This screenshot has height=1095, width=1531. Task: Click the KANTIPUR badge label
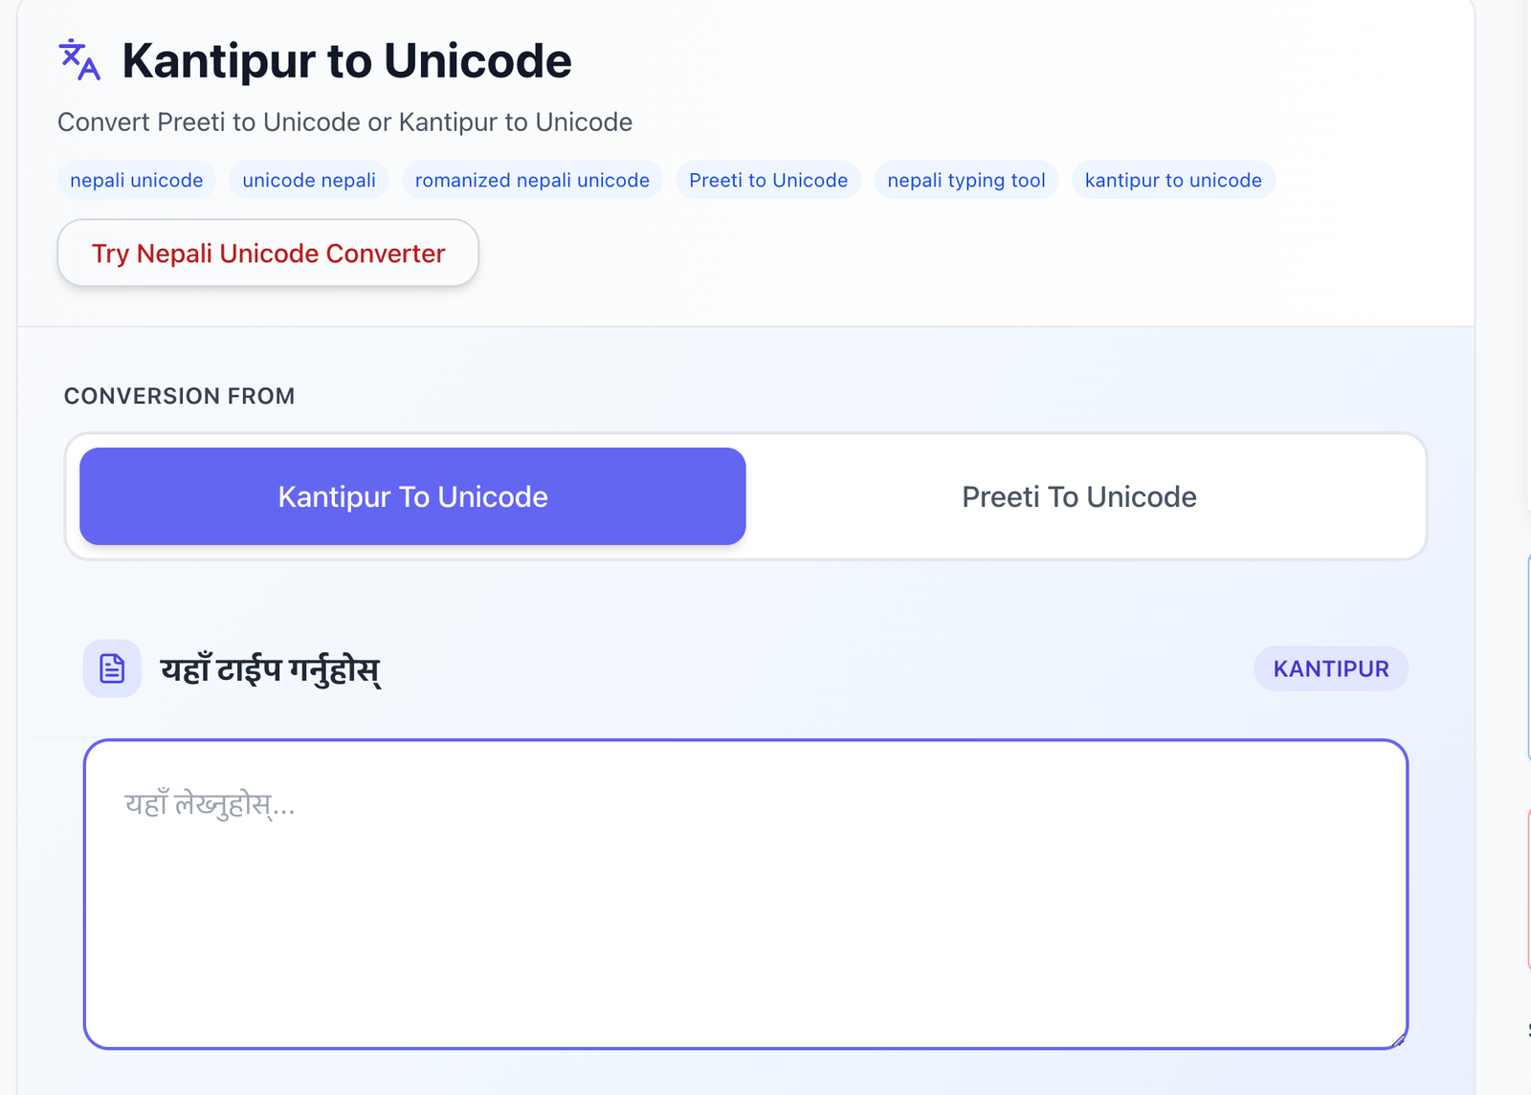point(1331,668)
